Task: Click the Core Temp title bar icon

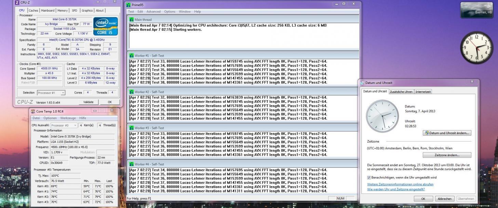Action: pos(33,111)
